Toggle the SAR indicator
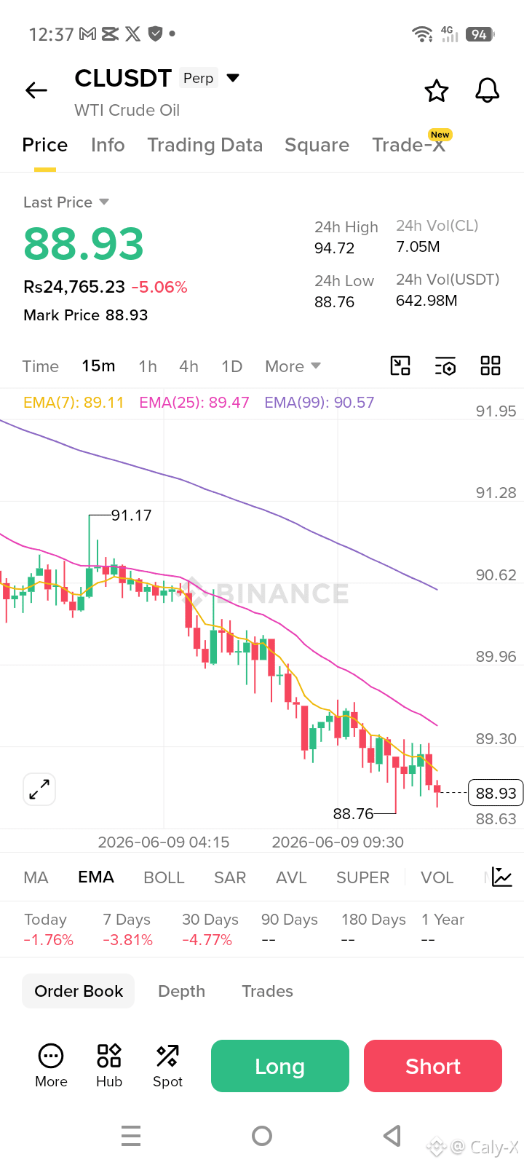 coord(230,877)
